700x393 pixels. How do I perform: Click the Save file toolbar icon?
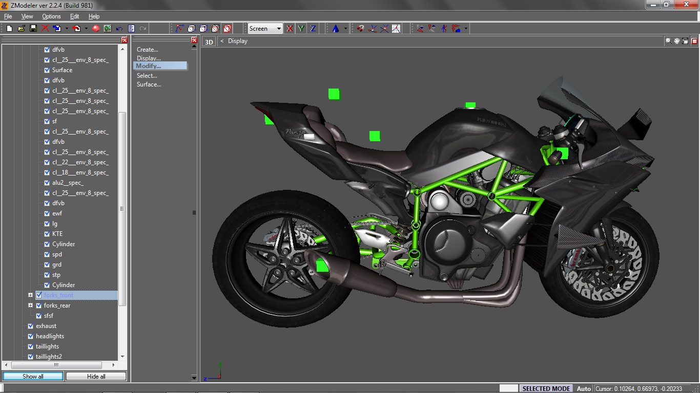point(33,29)
